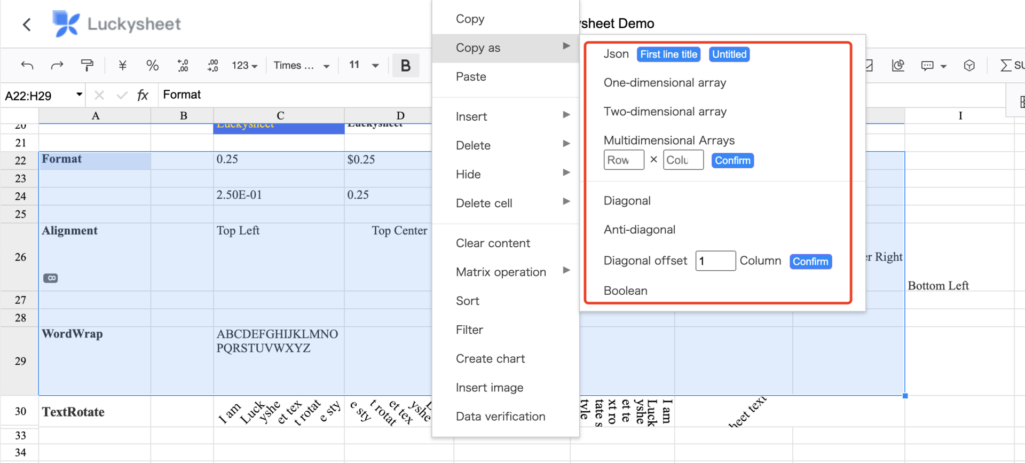This screenshot has width=1025, height=463.
Task: Click the back arrow beside Luckysheet logo
Action: tap(27, 24)
